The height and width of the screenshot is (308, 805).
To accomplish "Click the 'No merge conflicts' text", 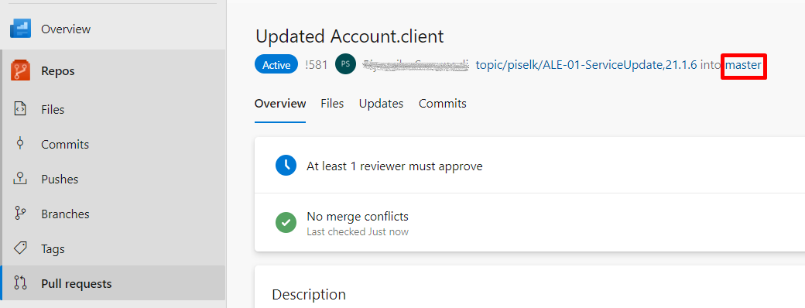I will (x=358, y=216).
